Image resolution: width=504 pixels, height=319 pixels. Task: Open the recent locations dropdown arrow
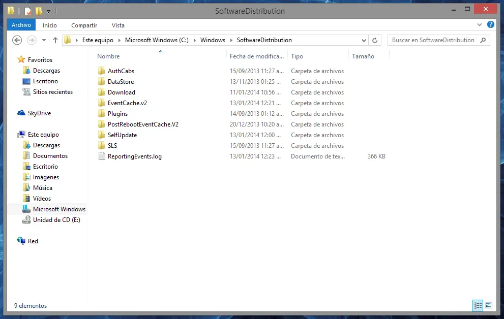[44, 40]
